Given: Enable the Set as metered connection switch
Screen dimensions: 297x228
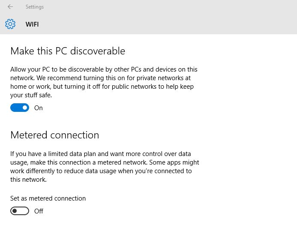Looking at the screenshot, I should (x=20, y=211).
